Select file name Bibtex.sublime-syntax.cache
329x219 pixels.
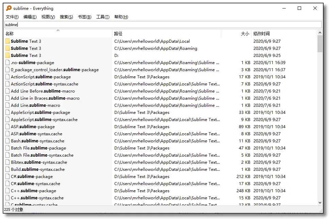pyautogui.click(x=39, y=162)
